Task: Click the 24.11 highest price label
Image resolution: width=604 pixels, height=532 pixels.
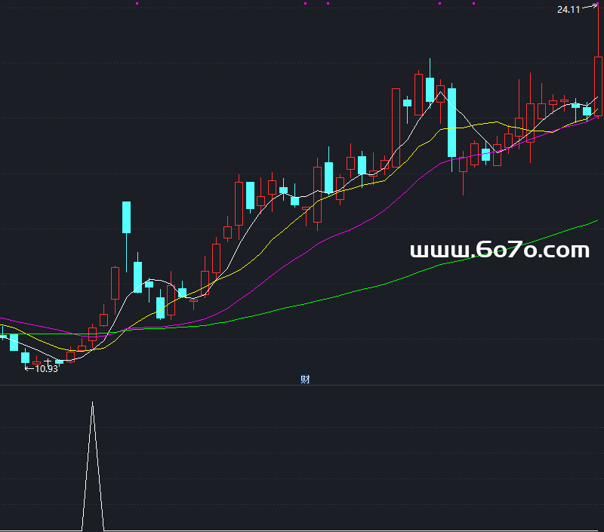Action: (x=569, y=10)
